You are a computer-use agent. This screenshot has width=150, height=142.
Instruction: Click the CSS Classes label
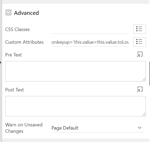coord(17,29)
